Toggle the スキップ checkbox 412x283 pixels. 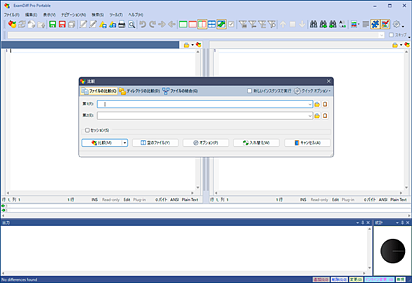pyautogui.click(x=391, y=35)
